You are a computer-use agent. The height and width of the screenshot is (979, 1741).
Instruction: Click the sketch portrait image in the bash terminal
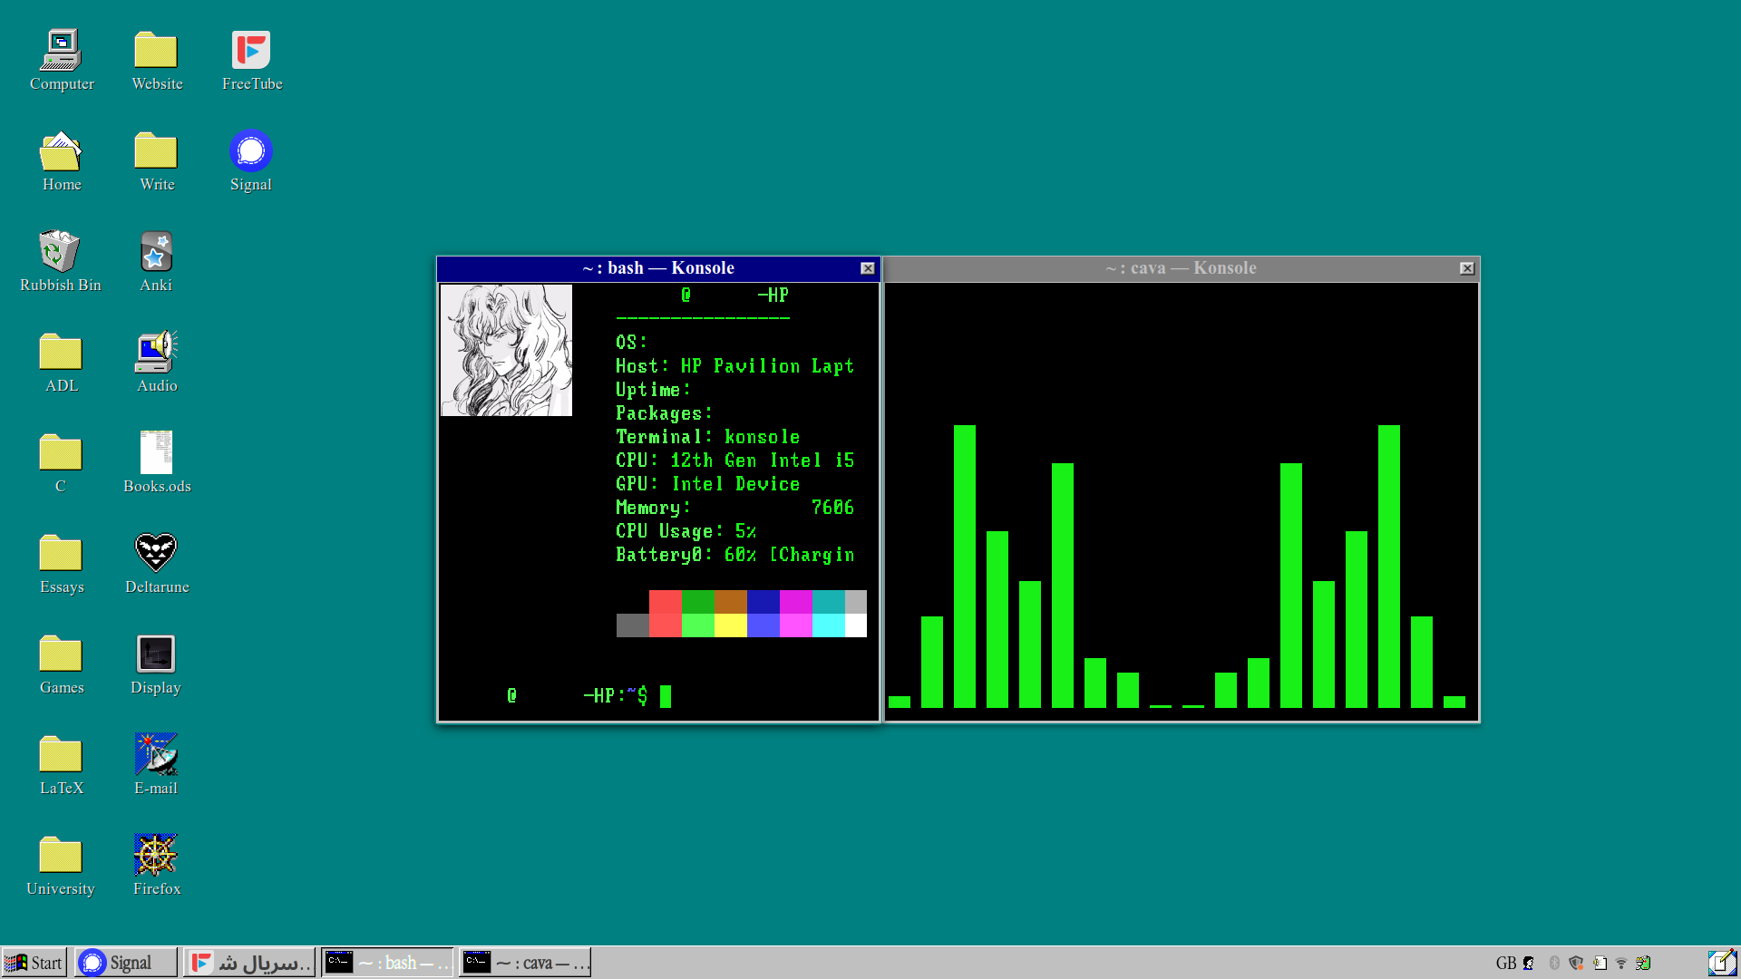point(506,351)
